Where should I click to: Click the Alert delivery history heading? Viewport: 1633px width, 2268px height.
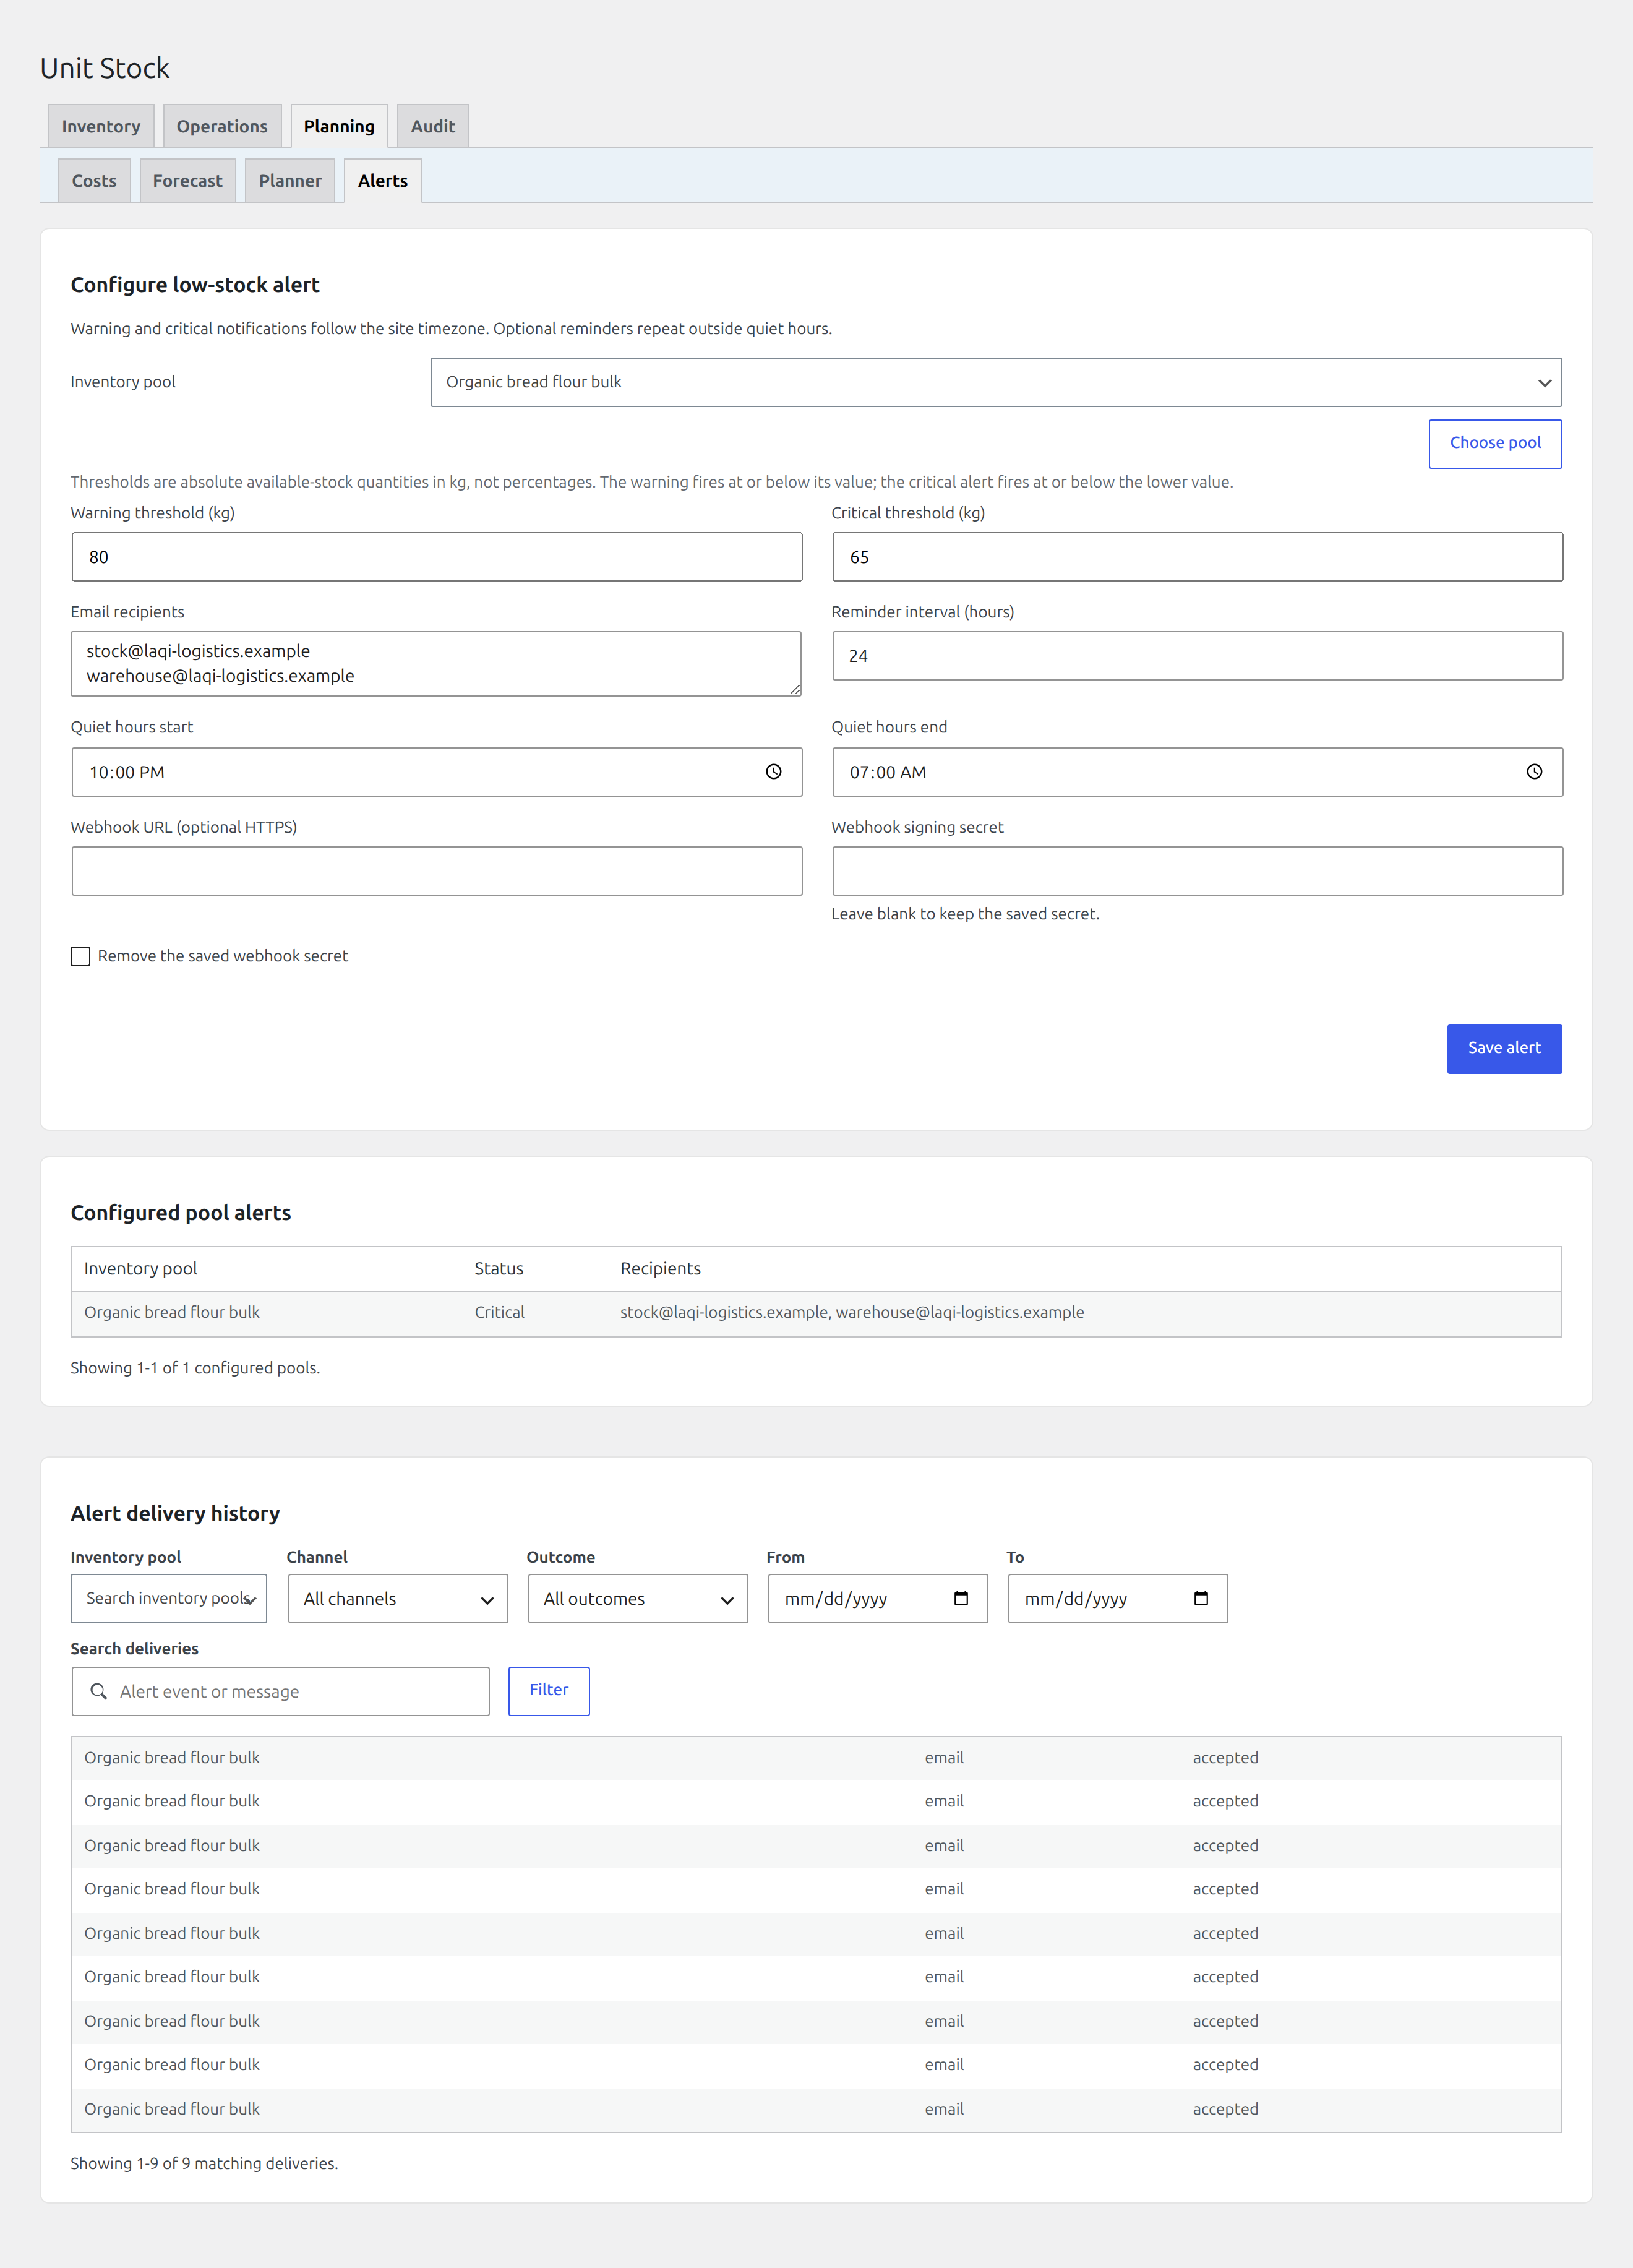pyautogui.click(x=175, y=1513)
